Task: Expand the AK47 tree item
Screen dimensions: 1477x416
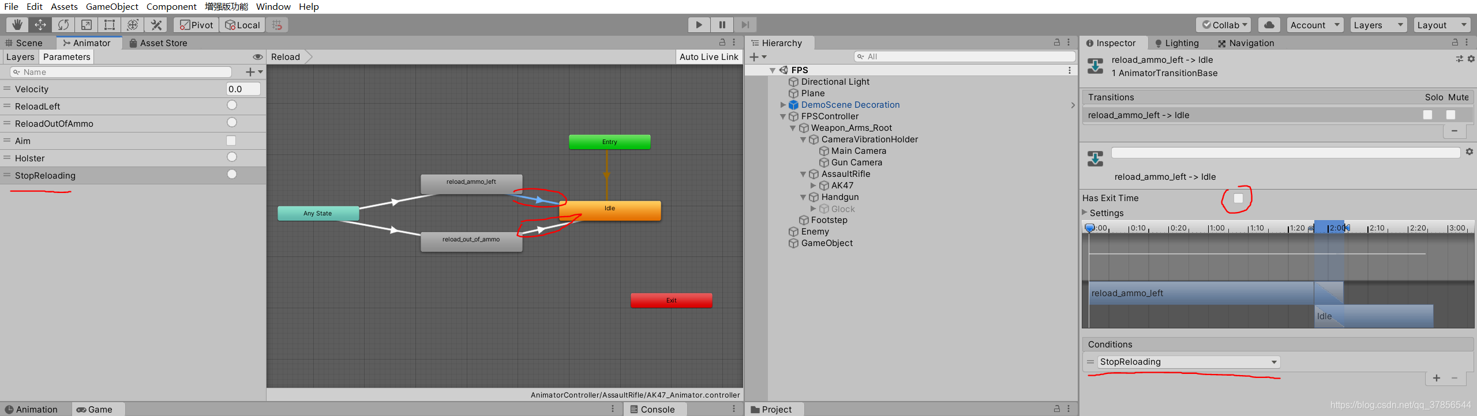Action: [813, 186]
